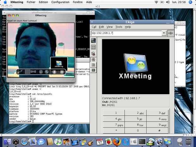This screenshot has height=147, width=196.
Task: Open the control panel grid icon in Ekiga sidebar
Action: click(x=93, y=47)
